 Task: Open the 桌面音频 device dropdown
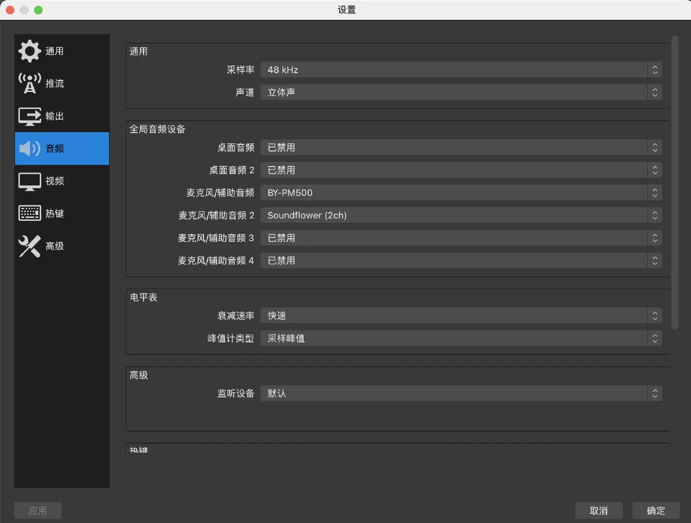tap(461, 147)
